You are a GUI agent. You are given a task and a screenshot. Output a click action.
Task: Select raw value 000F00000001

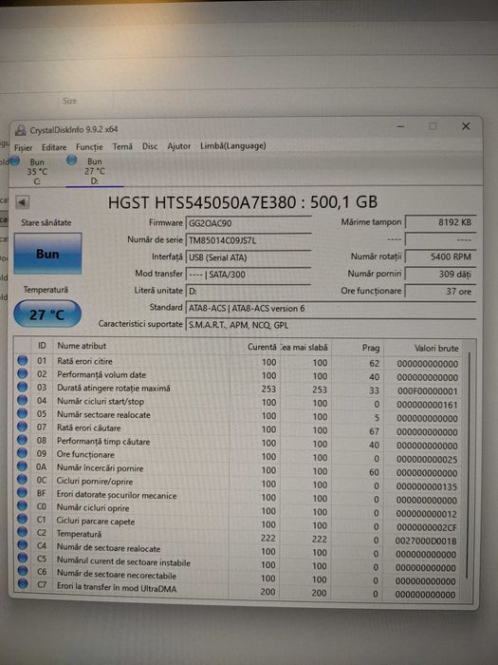point(427,391)
